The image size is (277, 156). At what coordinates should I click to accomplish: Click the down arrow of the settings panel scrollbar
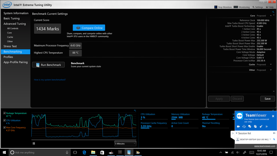pyautogui.click(x=274, y=91)
